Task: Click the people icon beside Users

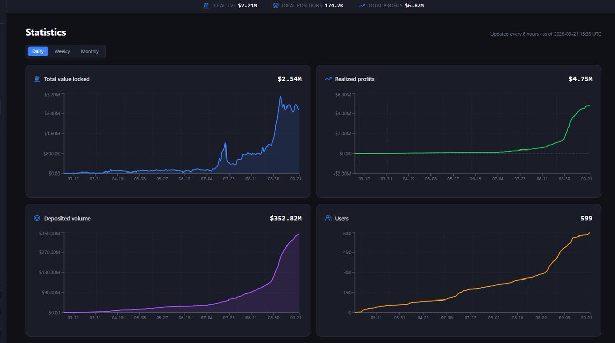Action: pos(328,218)
